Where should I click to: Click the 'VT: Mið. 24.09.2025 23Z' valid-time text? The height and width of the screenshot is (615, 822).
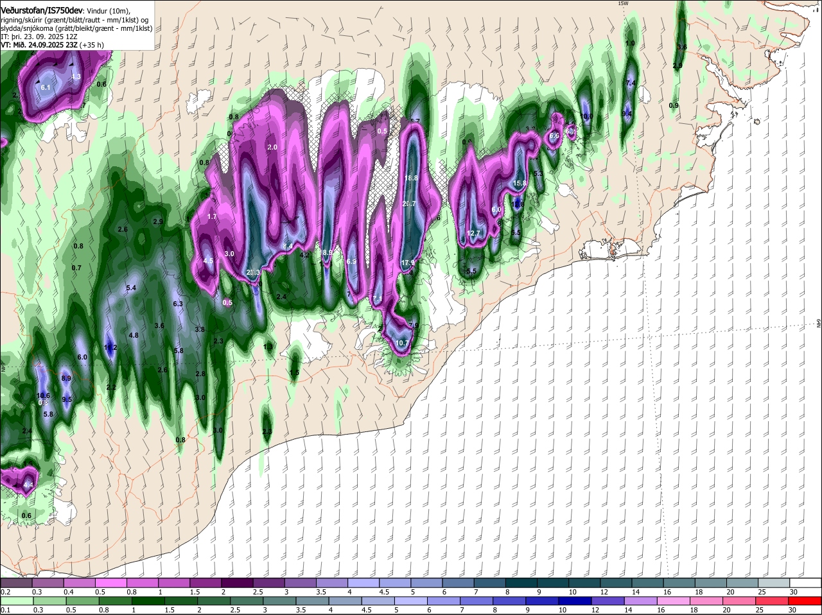click(x=40, y=45)
